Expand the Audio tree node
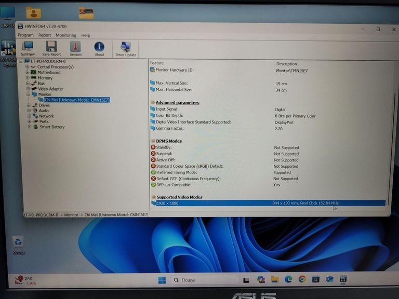The width and height of the screenshot is (399, 299). pyautogui.click(x=29, y=111)
